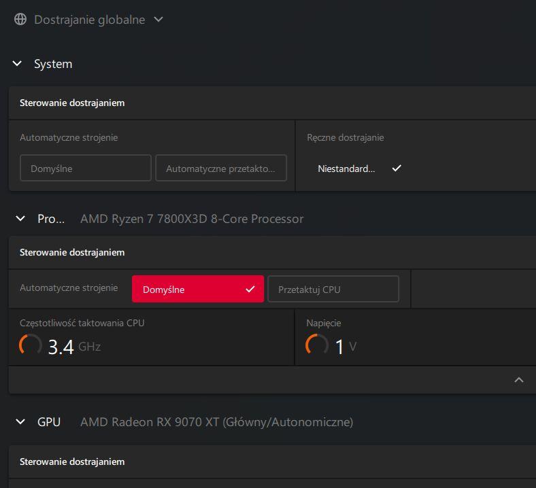Select the red Domyślne processor tuning option
The width and height of the screenshot is (536, 488).
click(198, 290)
